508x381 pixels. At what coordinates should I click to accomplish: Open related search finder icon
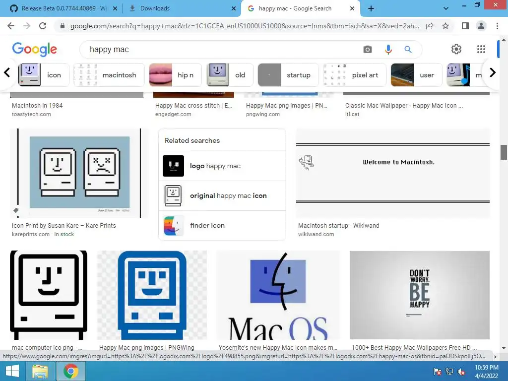222,226
